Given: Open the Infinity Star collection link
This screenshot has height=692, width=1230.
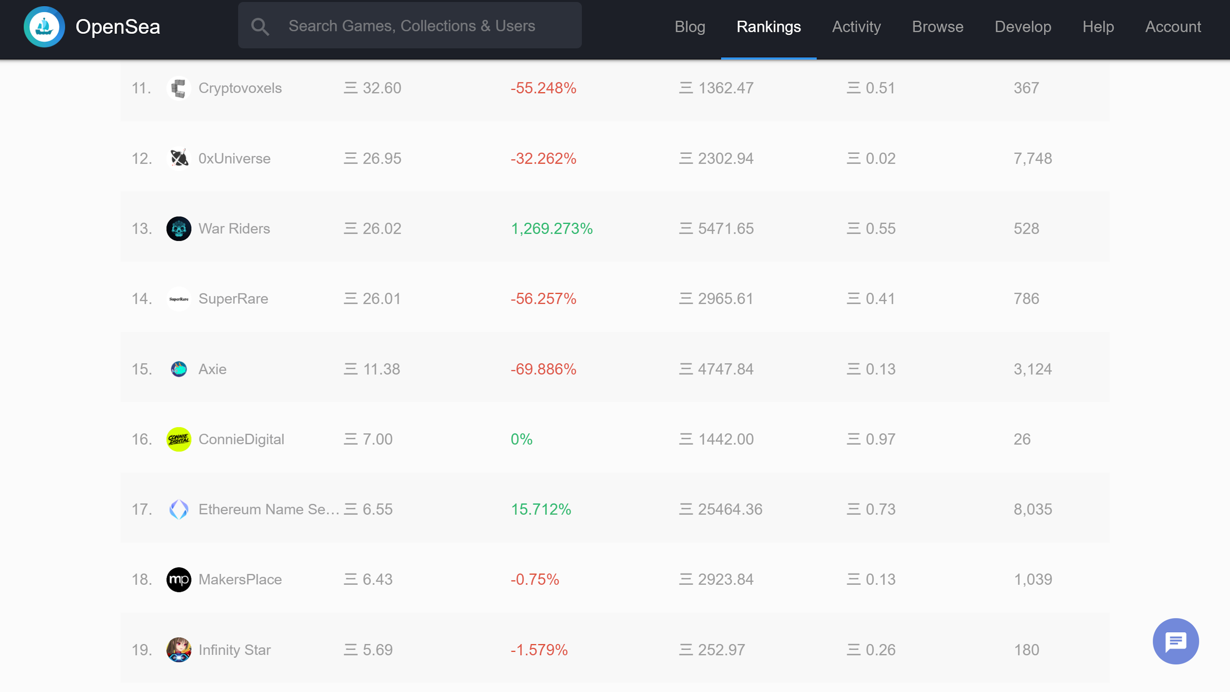Looking at the screenshot, I should [235, 650].
